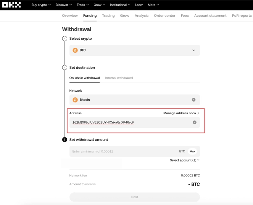The image size is (253, 205).
Task: Expand Select account (1) dropdown
Action: click(185, 160)
